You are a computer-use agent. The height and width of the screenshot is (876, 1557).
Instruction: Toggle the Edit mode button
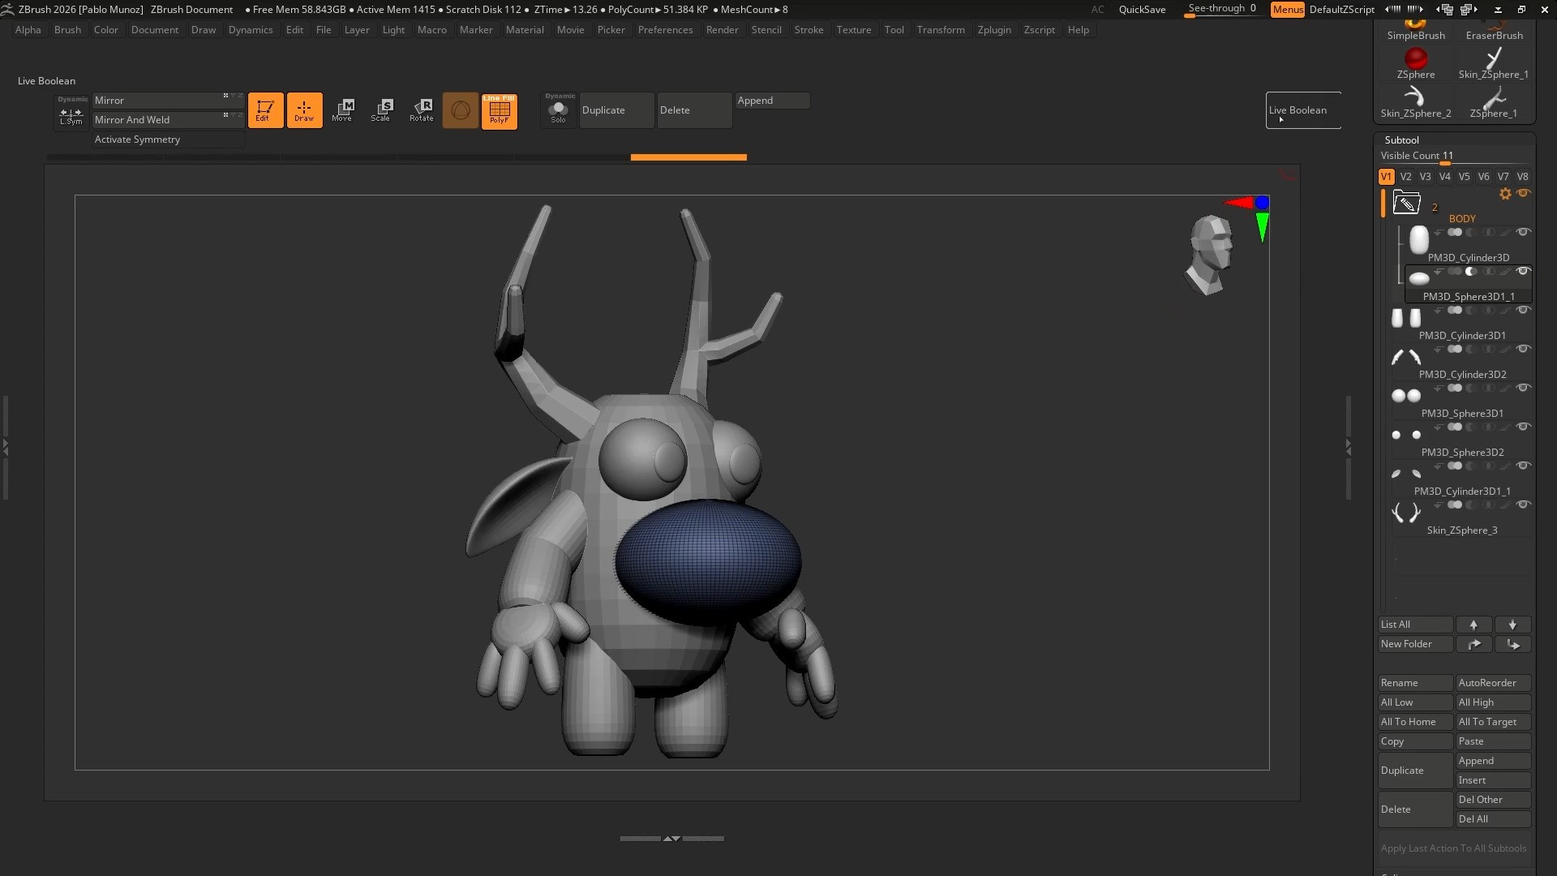[x=265, y=109]
